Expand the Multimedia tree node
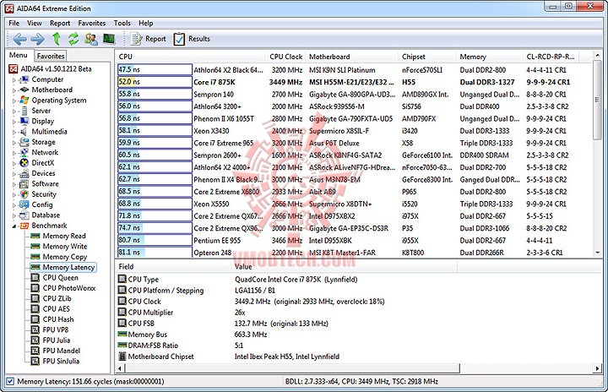Image resolution: width=608 pixels, height=392 pixels. 14,133
